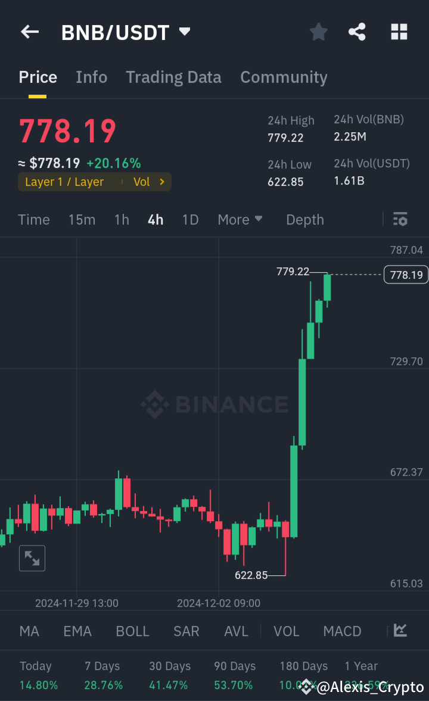Select the 4h interval
Image resolution: width=429 pixels, height=701 pixels.
pyautogui.click(x=155, y=219)
